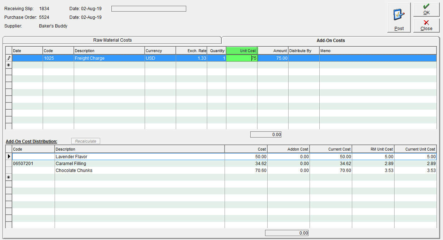
Task: Click the add-on costs total field
Action: pyautogui.click(x=265, y=135)
